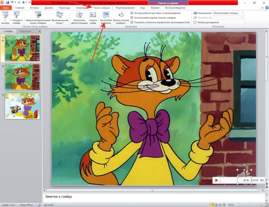Select slide 3 thumbnail with mice
269x207 pixels.
point(22,106)
